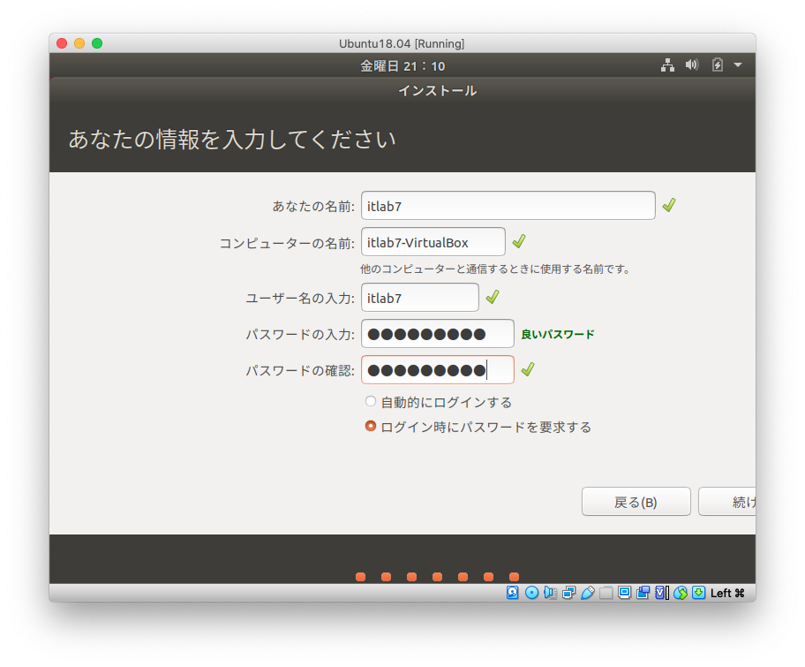Click the partially visible 続ける button
Image resolution: width=805 pixels, height=667 pixels.
click(727, 502)
